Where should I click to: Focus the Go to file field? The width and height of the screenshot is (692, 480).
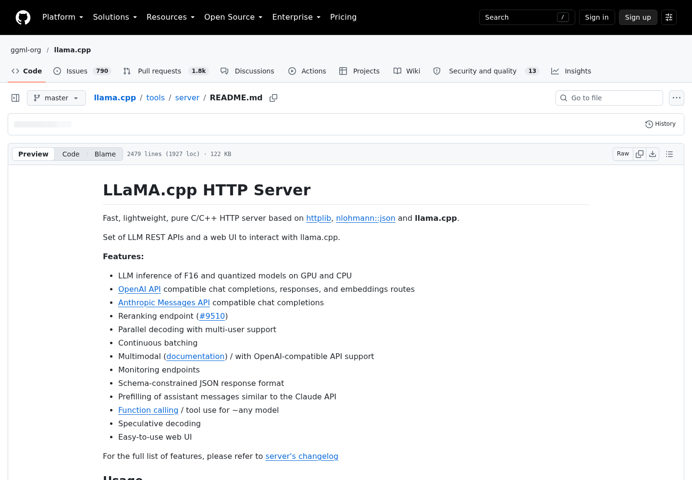[609, 98]
